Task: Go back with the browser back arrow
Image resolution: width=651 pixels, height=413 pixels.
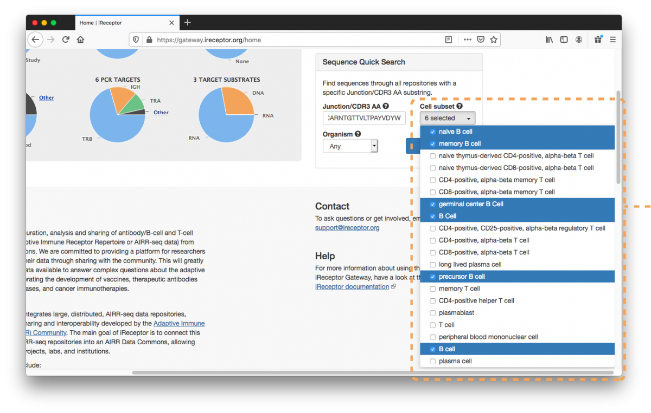Action: (35, 40)
